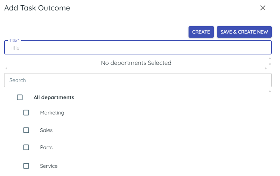The width and height of the screenshot is (280, 176).
Task: Tick the All departments checkbox
Action: 20,97
